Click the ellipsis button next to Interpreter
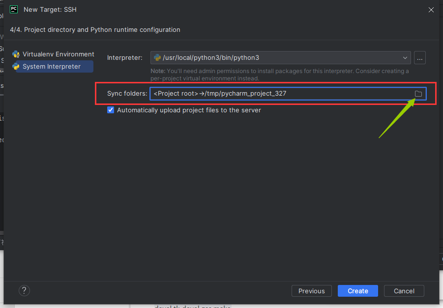This screenshot has width=443, height=308. (419, 58)
